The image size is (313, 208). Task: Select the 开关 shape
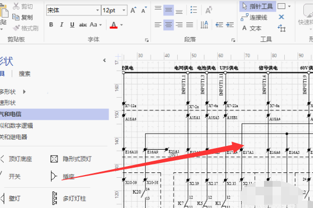tap(11, 176)
